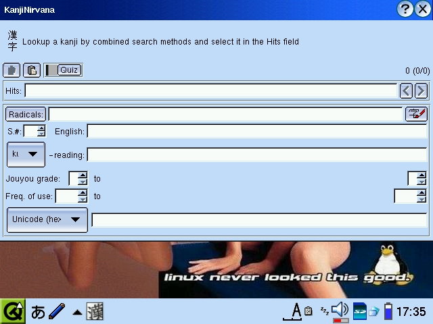Click the Hits field
Image resolution: width=433 pixels, height=324 pixels.
(x=210, y=90)
